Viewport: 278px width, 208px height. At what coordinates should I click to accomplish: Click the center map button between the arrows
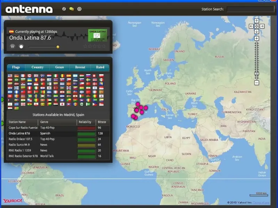pyautogui.click(x=256, y=26)
